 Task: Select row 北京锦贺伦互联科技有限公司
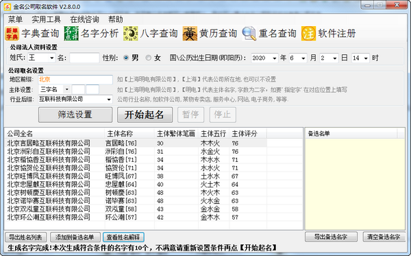136,167
